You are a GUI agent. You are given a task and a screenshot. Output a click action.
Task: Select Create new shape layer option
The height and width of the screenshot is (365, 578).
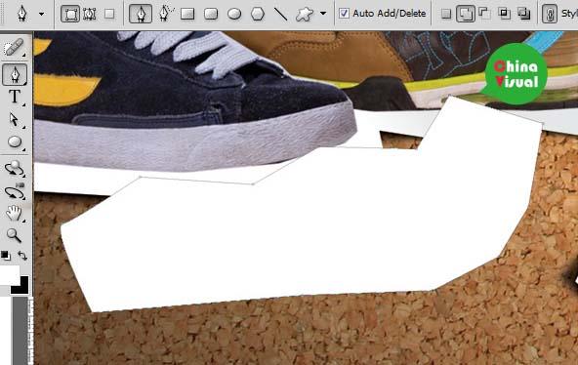click(x=446, y=14)
